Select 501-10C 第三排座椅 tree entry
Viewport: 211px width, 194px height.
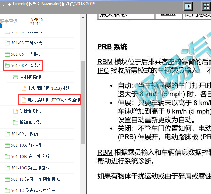coord(30,168)
